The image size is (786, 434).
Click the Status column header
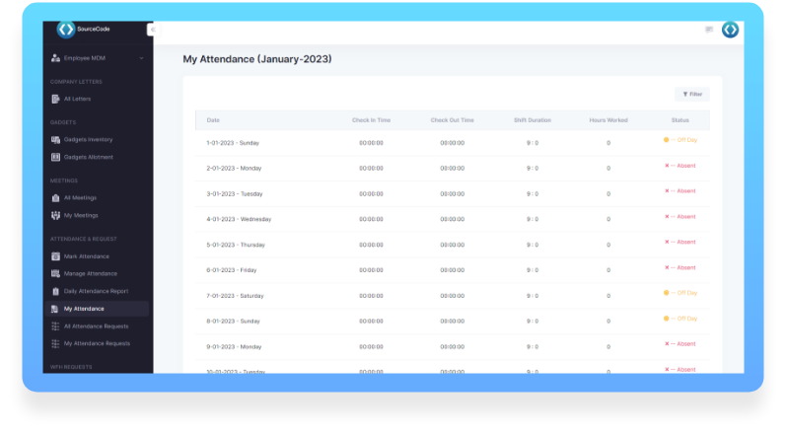pyautogui.click(x=679, y=120)
